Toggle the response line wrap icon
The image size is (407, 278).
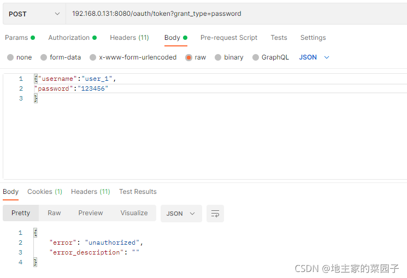click(215, 214)
